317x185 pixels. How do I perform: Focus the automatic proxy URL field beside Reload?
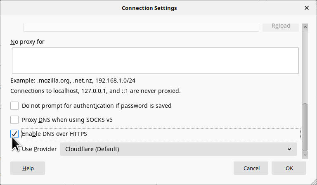(140, 26)
